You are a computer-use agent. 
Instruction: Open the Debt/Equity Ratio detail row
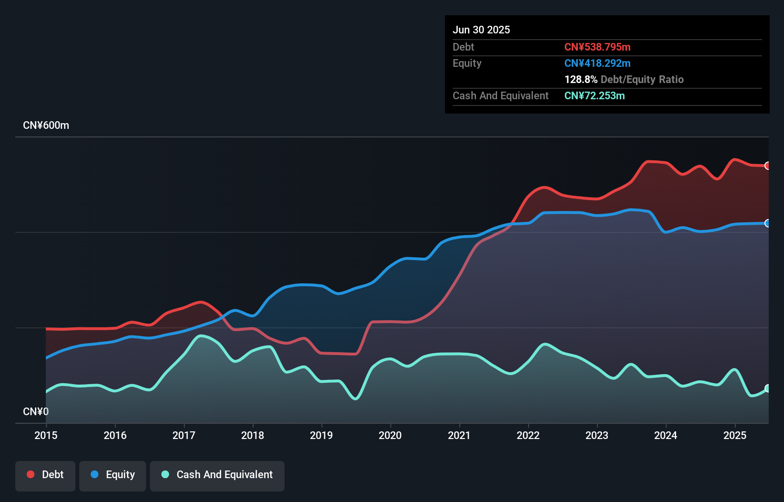point(624,79)
